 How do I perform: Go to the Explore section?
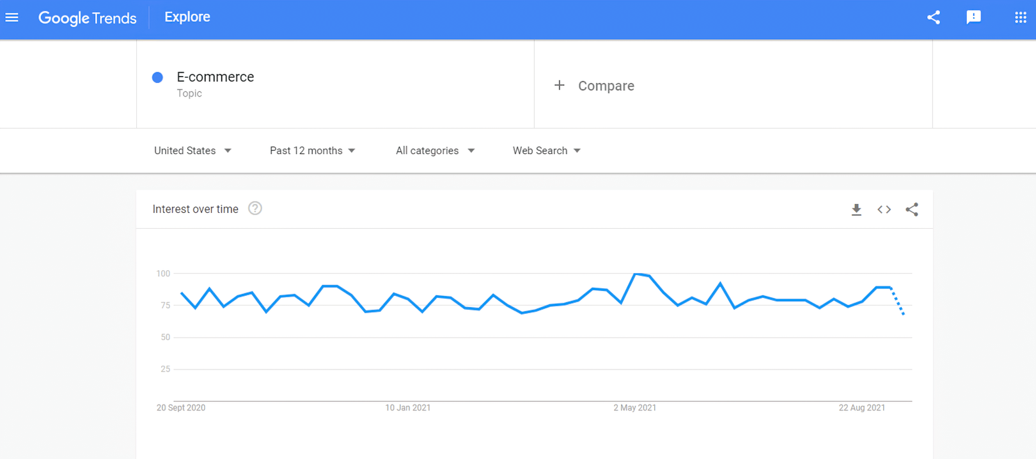[x=187, y=17]
